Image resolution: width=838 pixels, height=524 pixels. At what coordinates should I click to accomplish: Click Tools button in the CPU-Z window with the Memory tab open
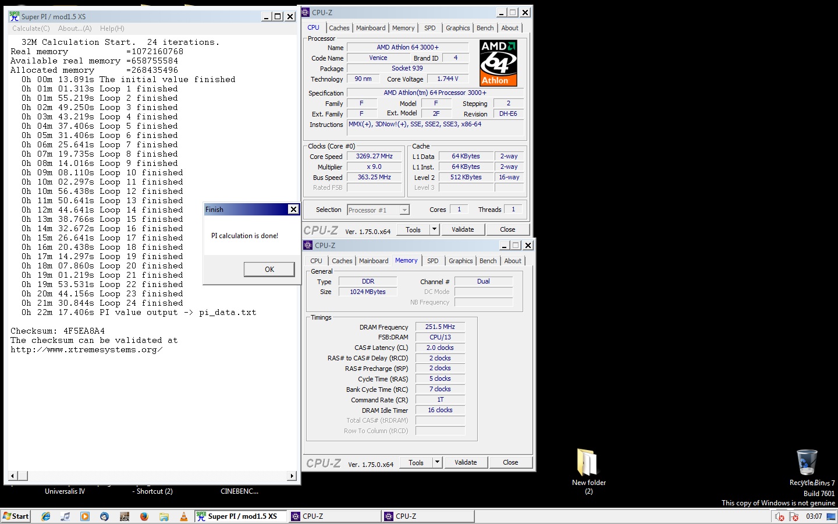click(x=416, y=462)
